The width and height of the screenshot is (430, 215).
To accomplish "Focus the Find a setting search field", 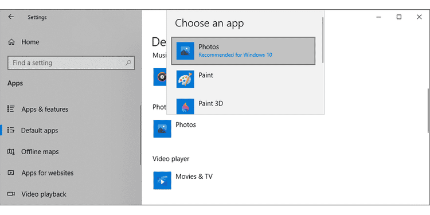I will (71, 63).
